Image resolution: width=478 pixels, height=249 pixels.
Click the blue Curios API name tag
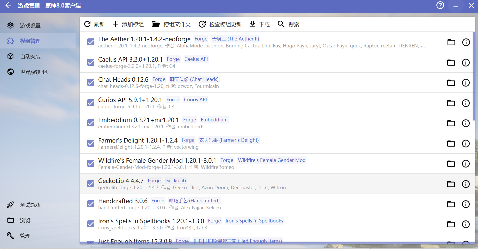pos(195,99)
